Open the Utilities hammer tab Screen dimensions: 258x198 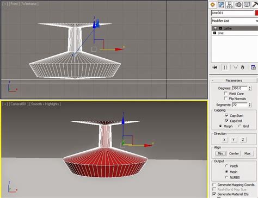pyautogui.click(x=255, y=4)
